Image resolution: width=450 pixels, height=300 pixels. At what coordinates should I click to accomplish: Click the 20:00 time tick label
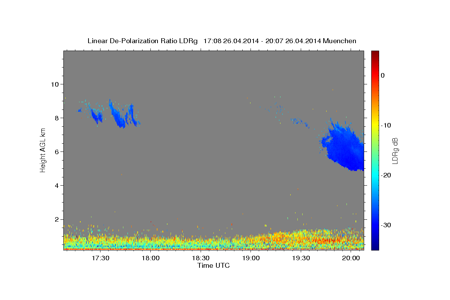coord(351,258)
